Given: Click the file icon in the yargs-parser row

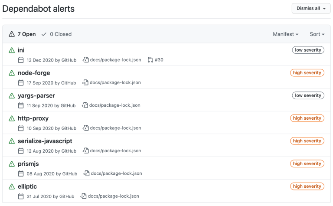Looking at the screenshot, I should click(x=85, y=105).
